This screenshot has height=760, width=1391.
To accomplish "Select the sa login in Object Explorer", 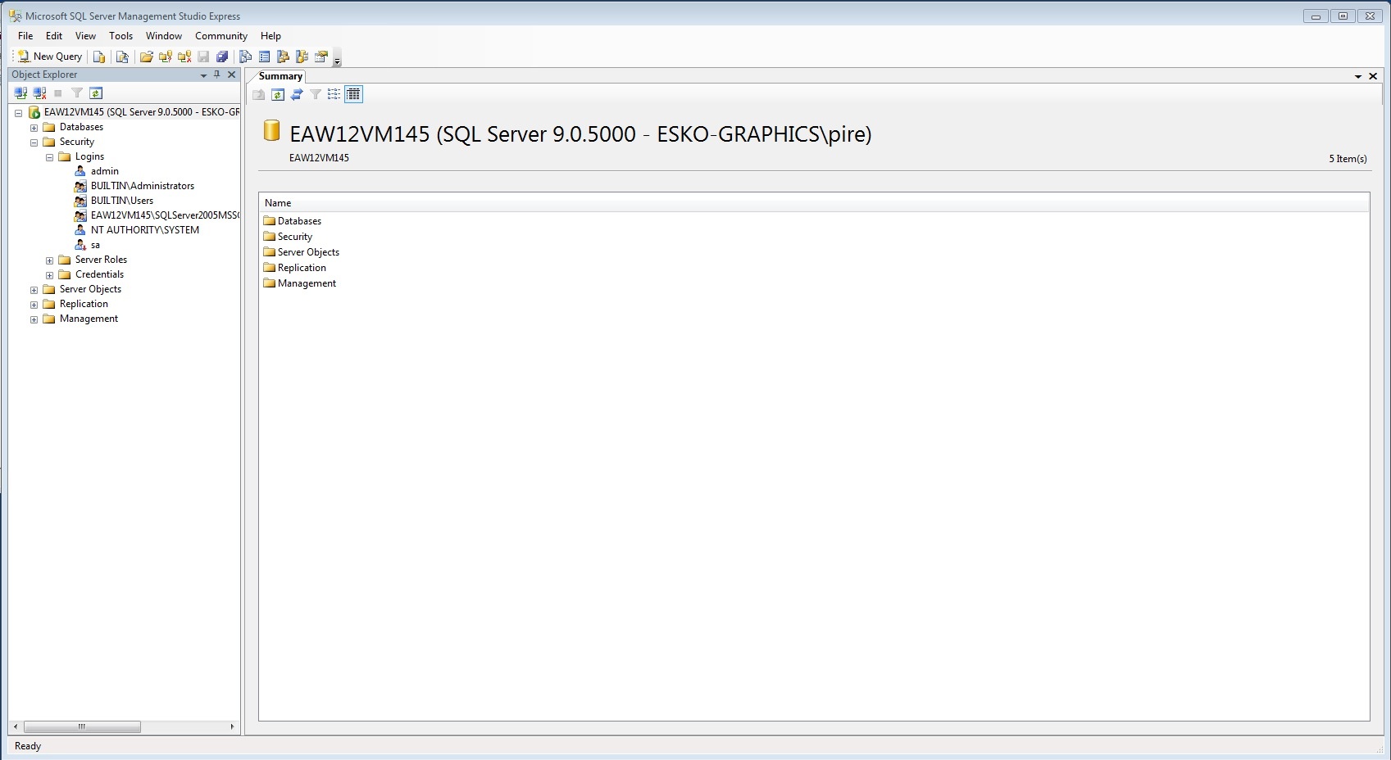I will [96, 245].
